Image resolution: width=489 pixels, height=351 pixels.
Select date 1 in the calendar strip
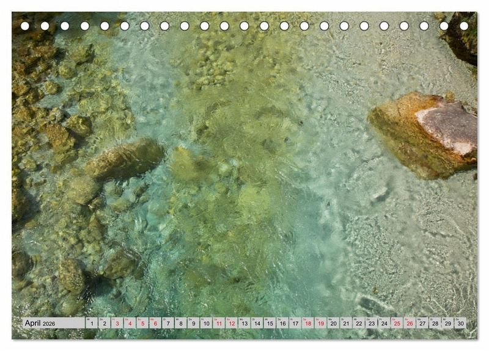coord(92,324)
